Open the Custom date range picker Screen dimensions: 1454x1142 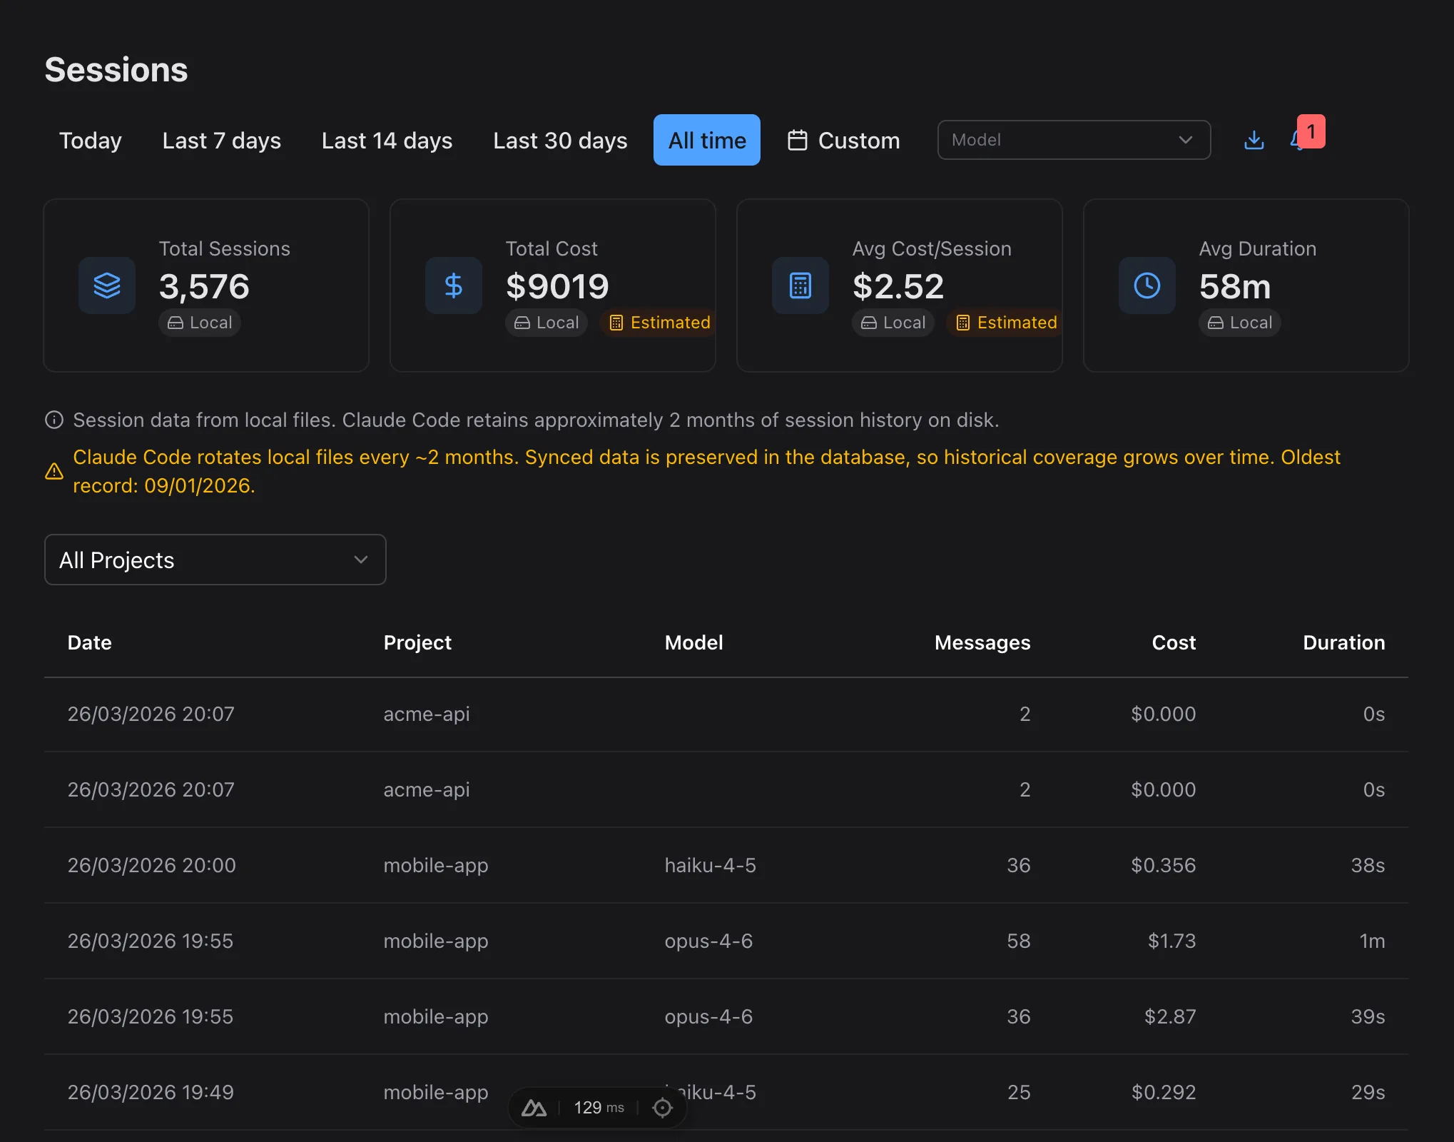click(x=844, y=140)
